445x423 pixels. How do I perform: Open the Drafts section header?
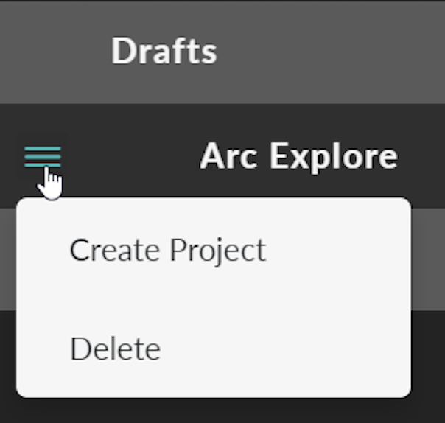[222, 52]
